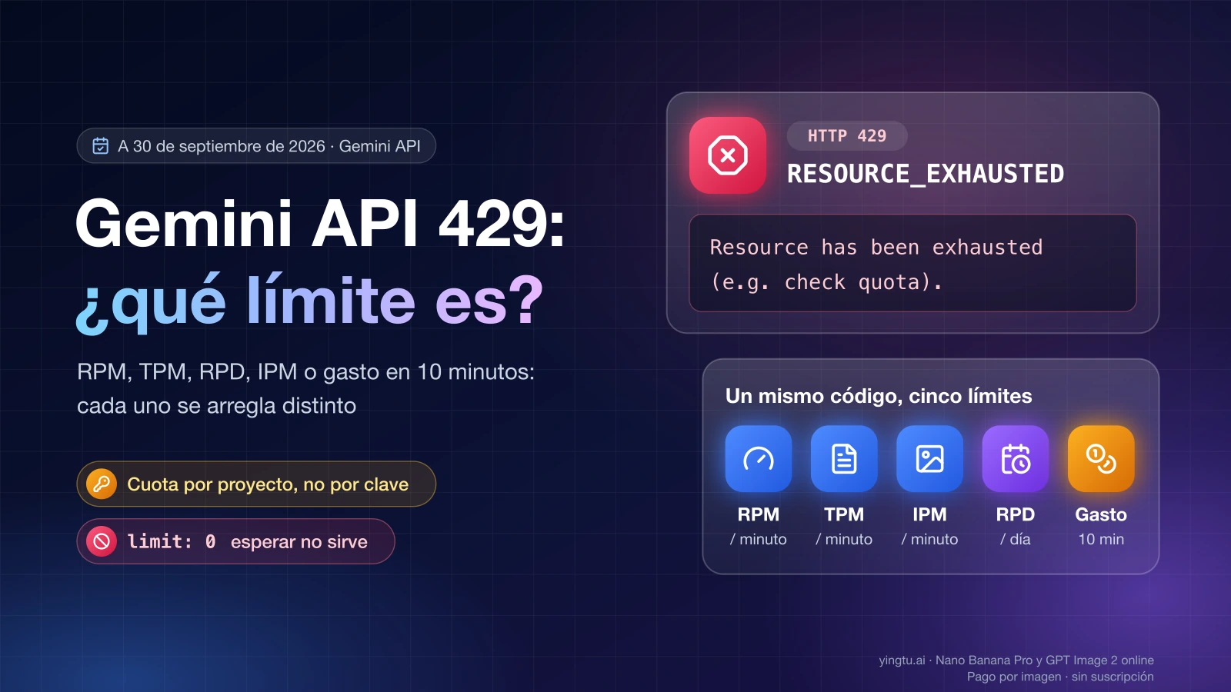Screen dimensions: 1231x692
Task: Click 'Un mismo código, cinco límites' title
Action: click(879, 396)
